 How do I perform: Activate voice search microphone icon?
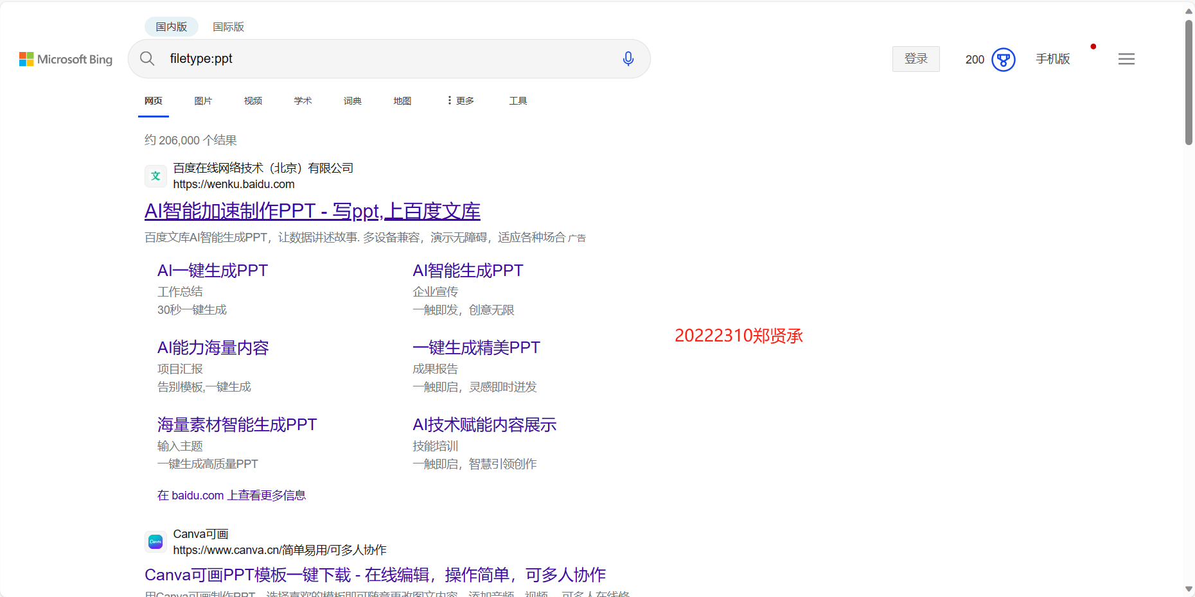(628, 58)
